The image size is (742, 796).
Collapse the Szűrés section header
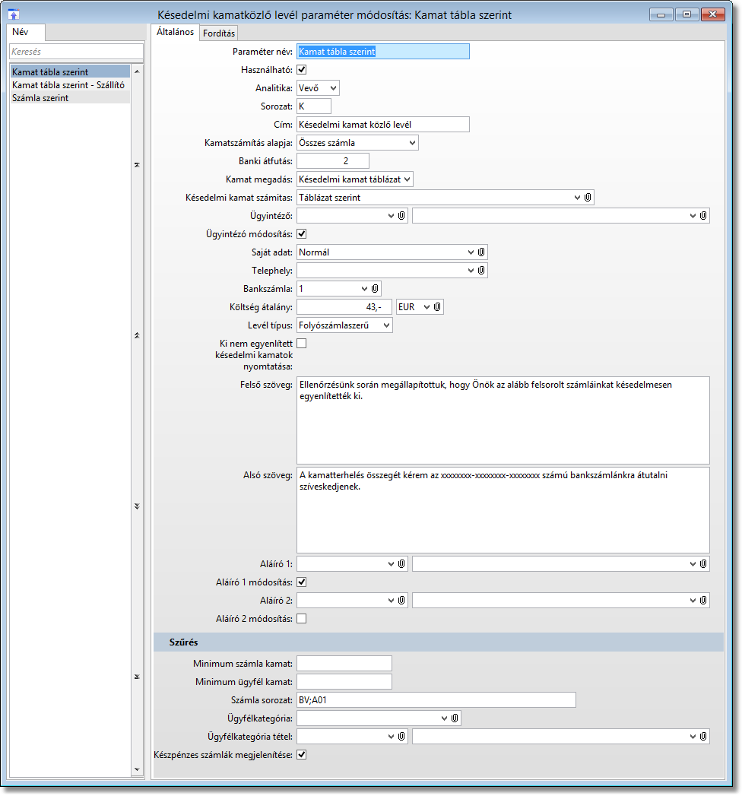(x=439, y=642)
